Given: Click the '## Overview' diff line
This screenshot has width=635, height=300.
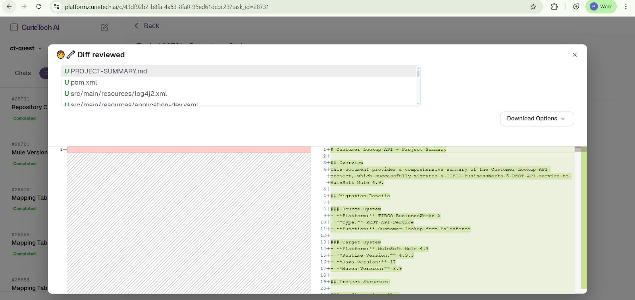Looking at the screenshot, I should pyautogui.click(x=347, y=163).
